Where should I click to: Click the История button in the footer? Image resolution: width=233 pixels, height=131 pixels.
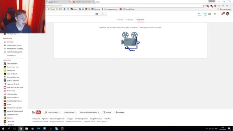(x=107, y=112)
